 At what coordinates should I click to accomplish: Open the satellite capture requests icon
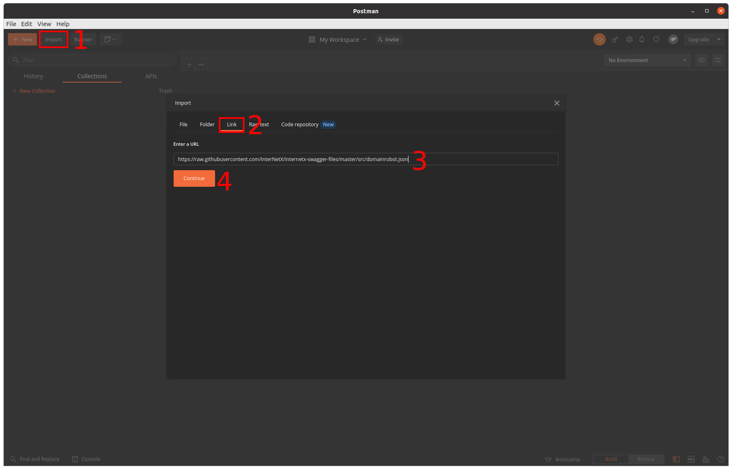click(615, 40)
